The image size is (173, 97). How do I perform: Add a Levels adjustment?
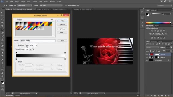click(x=155, y=31)
